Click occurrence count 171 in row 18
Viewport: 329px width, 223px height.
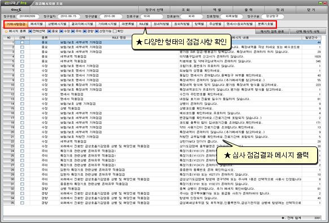[318, 123]
